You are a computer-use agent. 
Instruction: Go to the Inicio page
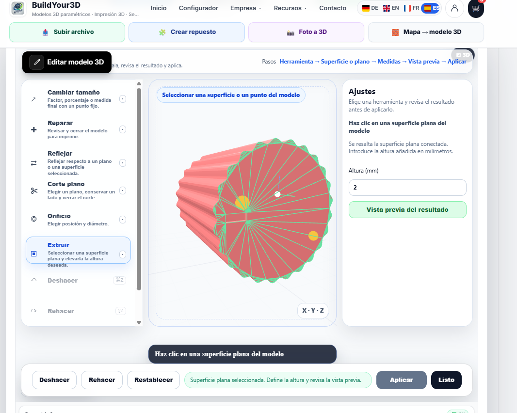(159, 8)
